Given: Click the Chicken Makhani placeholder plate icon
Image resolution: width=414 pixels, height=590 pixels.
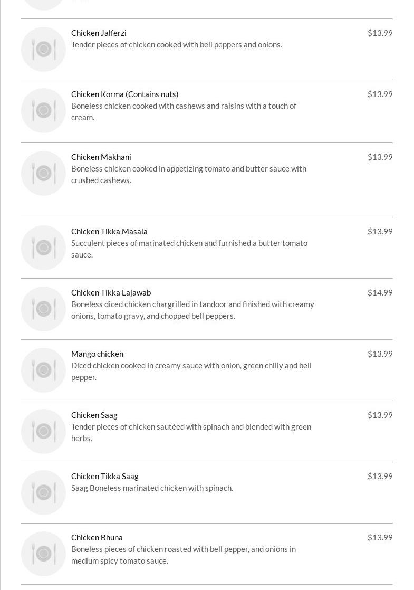Looking at the screenshot, I should (43, 173).
